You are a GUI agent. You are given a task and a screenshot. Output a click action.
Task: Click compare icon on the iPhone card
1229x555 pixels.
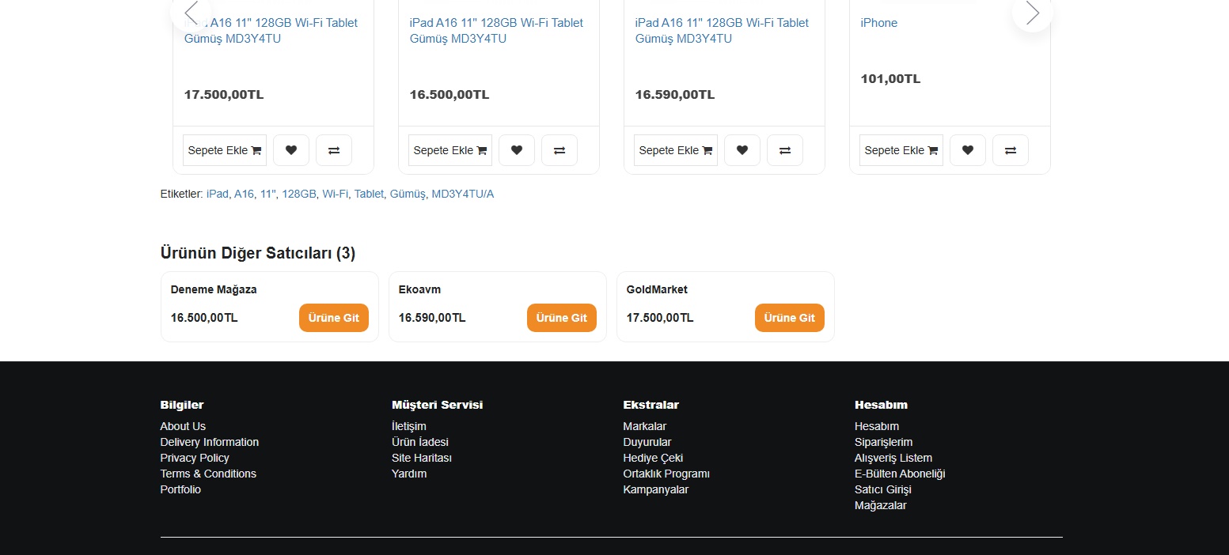click(1011, 150)
